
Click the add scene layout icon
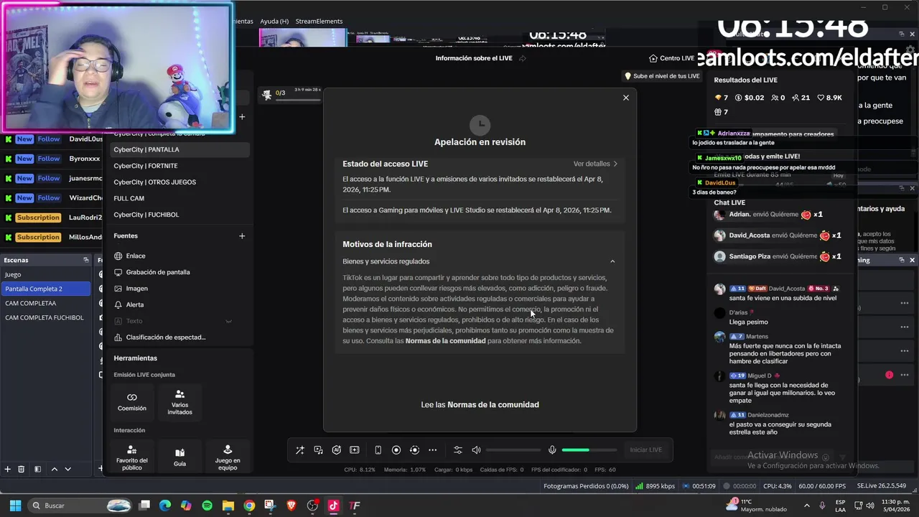click(x=355, y=450)
